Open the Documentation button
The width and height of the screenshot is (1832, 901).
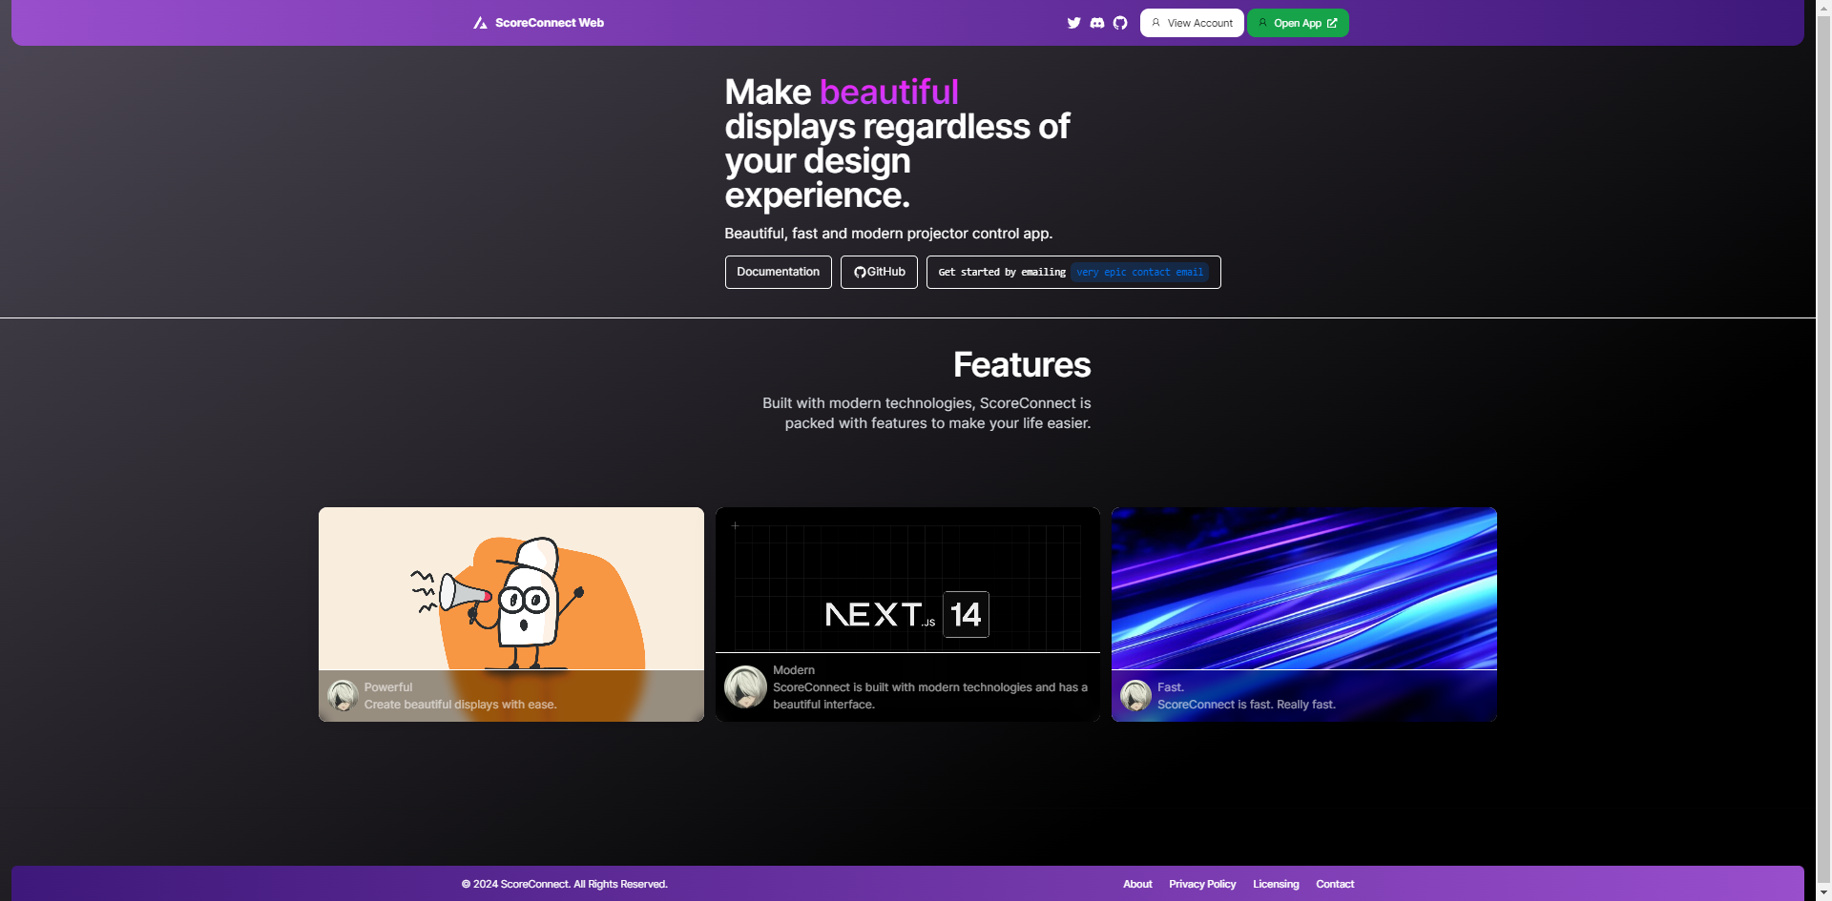(778, 272)
